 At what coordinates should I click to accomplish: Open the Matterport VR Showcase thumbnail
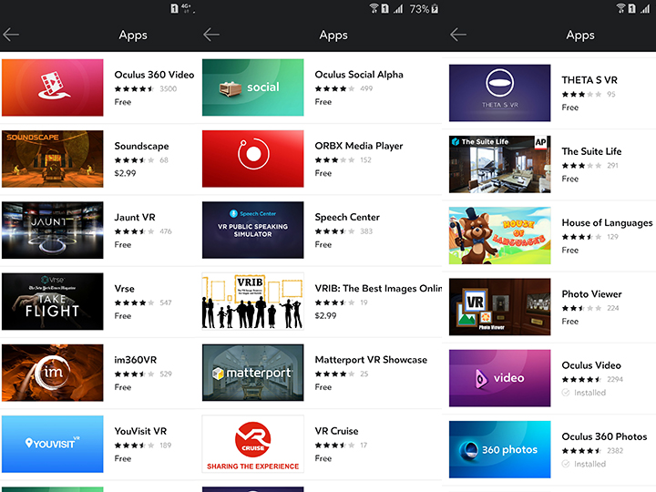pos(252,373)
